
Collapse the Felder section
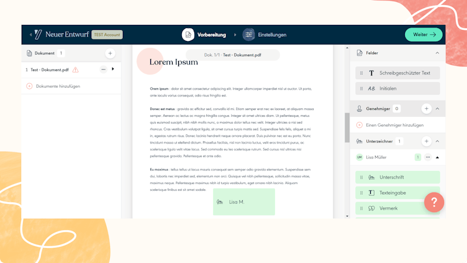pos(437,53)
